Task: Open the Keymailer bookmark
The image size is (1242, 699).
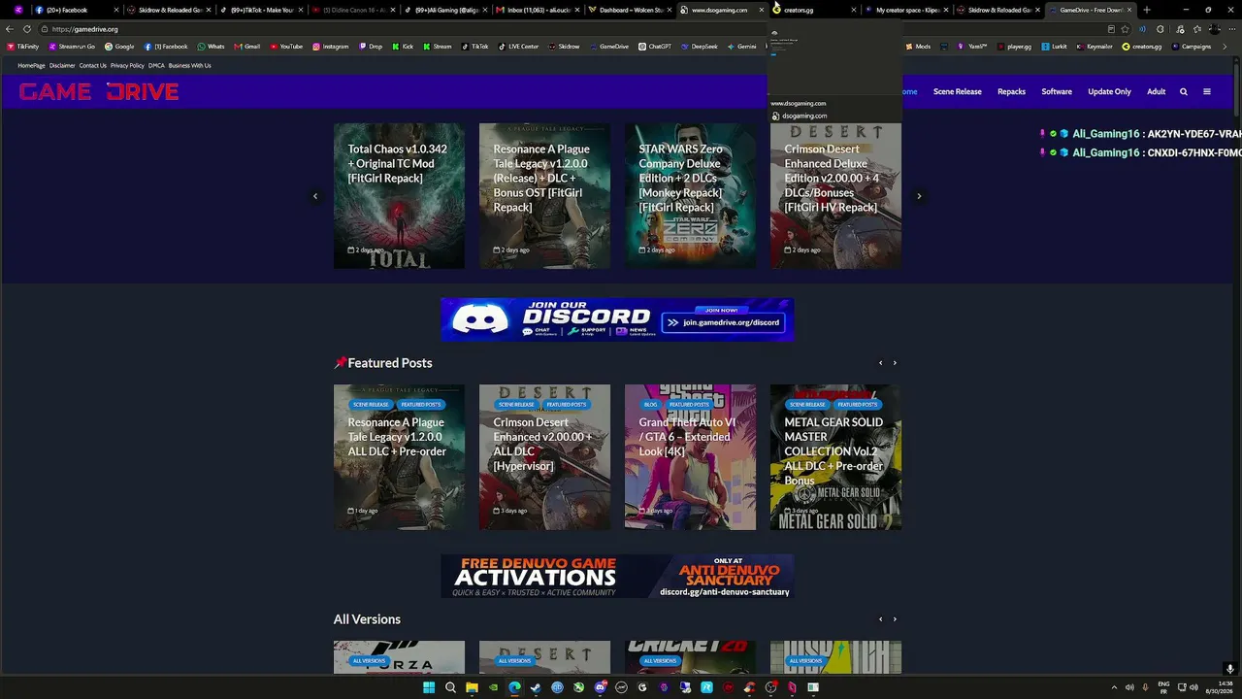Action: pos(1096,47)
